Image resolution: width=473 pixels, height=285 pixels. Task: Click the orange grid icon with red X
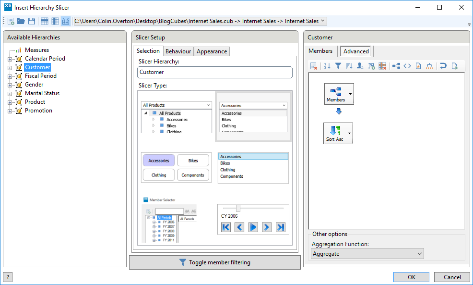382,66
